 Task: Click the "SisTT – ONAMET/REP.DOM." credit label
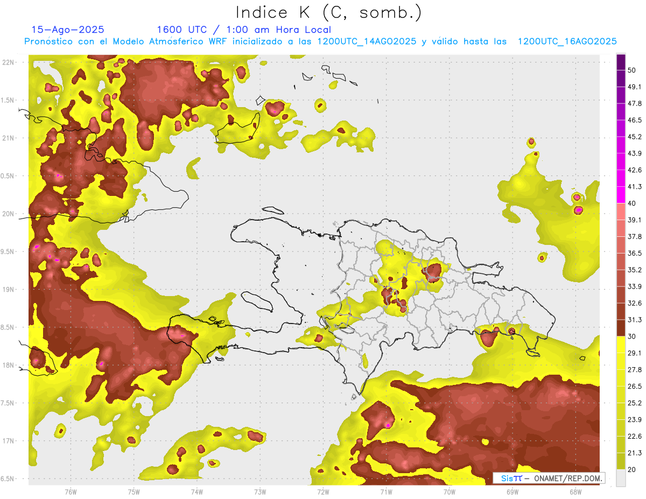point(549,478)
